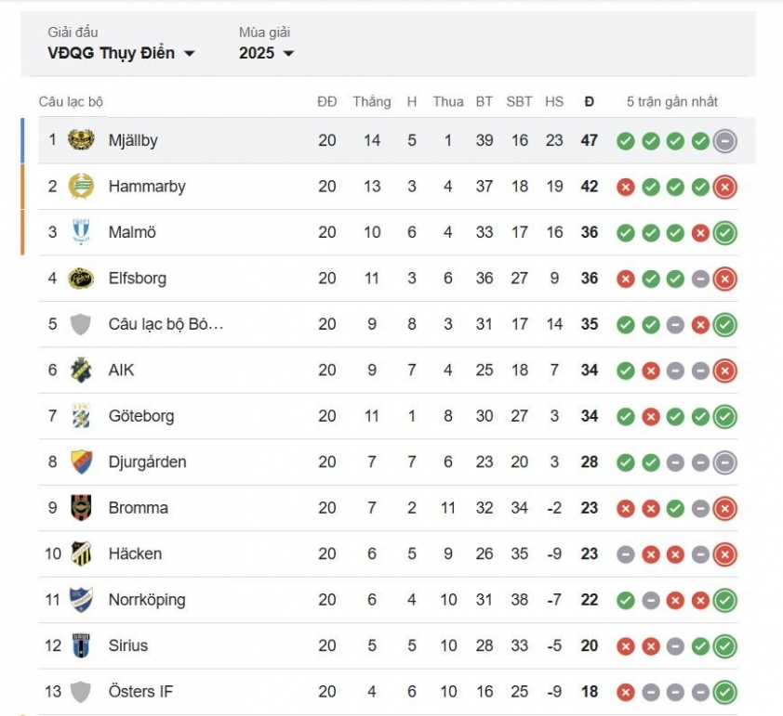This screenshot has height=716, width=783.
Task: Open the Göteborg team link
Action: pyautogui.click(x=141, y=416)
